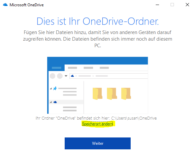195x152 pixels.
Task: Click the cloud icon in the illustrated address bar
Action: (72, 76)
